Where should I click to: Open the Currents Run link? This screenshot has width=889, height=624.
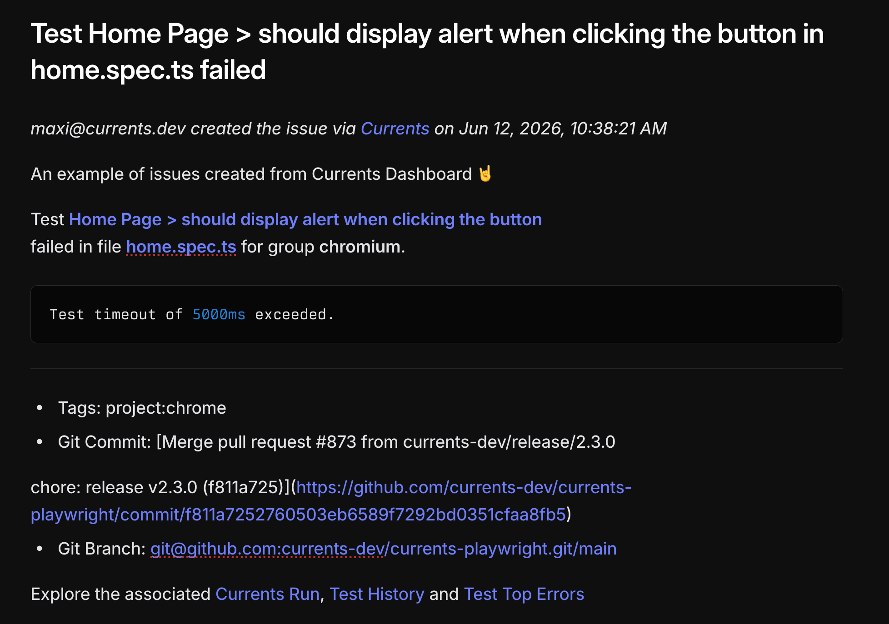267,594
